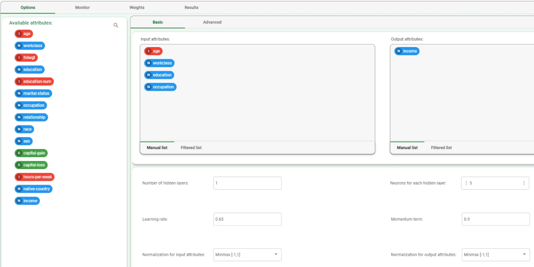Switch Output attributes to Filtered list

click(441, 148)
